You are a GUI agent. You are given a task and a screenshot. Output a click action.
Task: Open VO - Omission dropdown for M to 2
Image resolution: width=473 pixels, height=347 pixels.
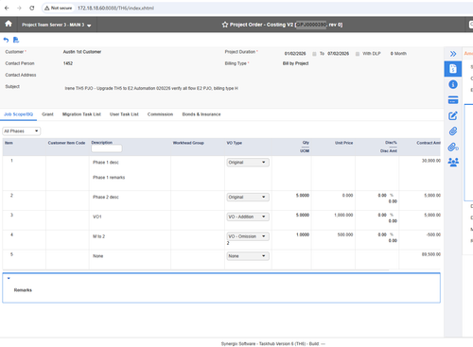pos(248,236)
